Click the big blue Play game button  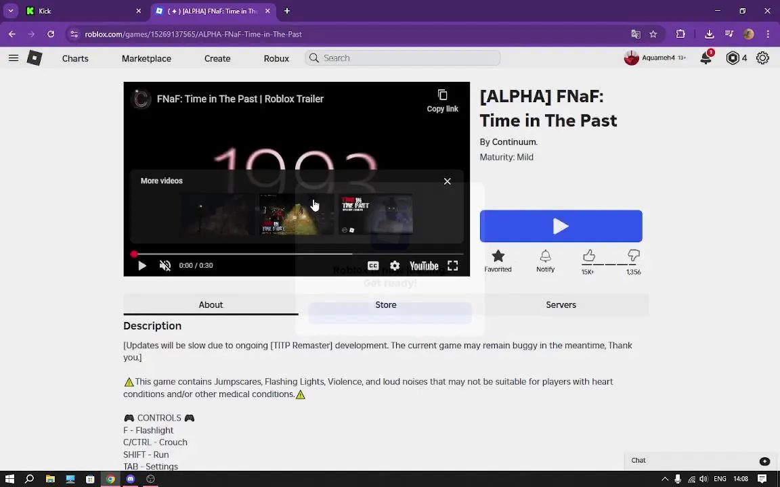[x=561, y=226]
